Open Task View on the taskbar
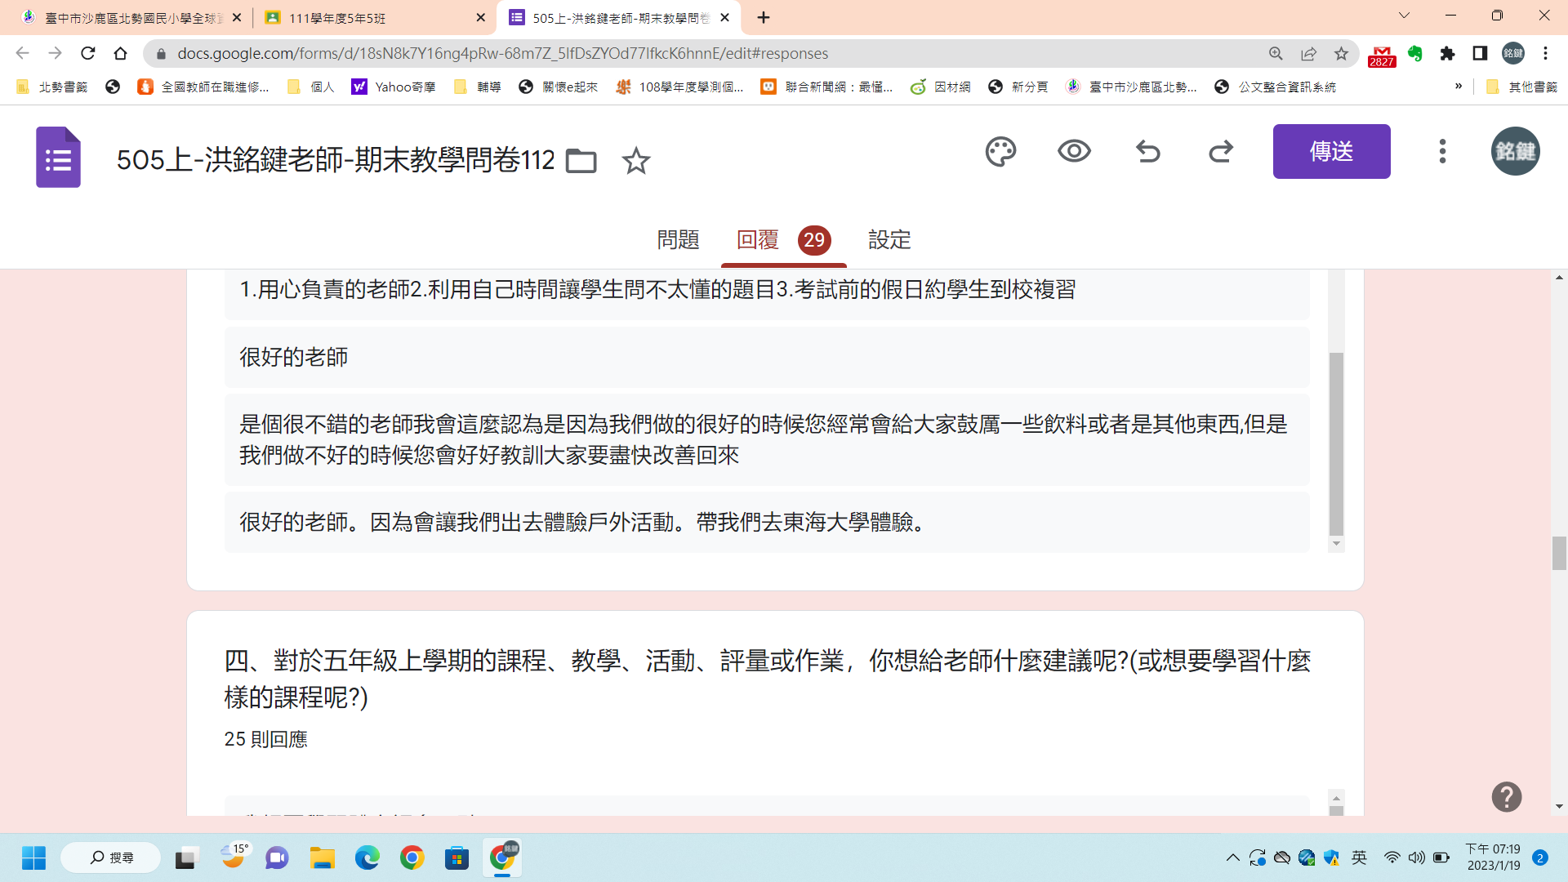Screen dimensions: 1568x882 186,857
